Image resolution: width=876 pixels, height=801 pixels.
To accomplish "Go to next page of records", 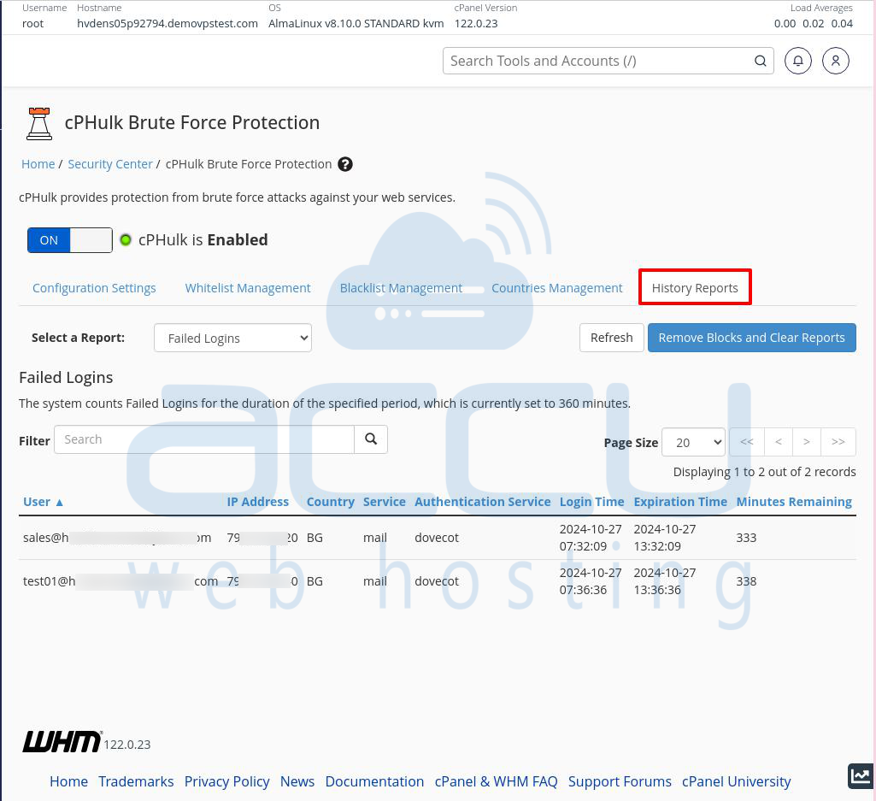I will 806,442.
